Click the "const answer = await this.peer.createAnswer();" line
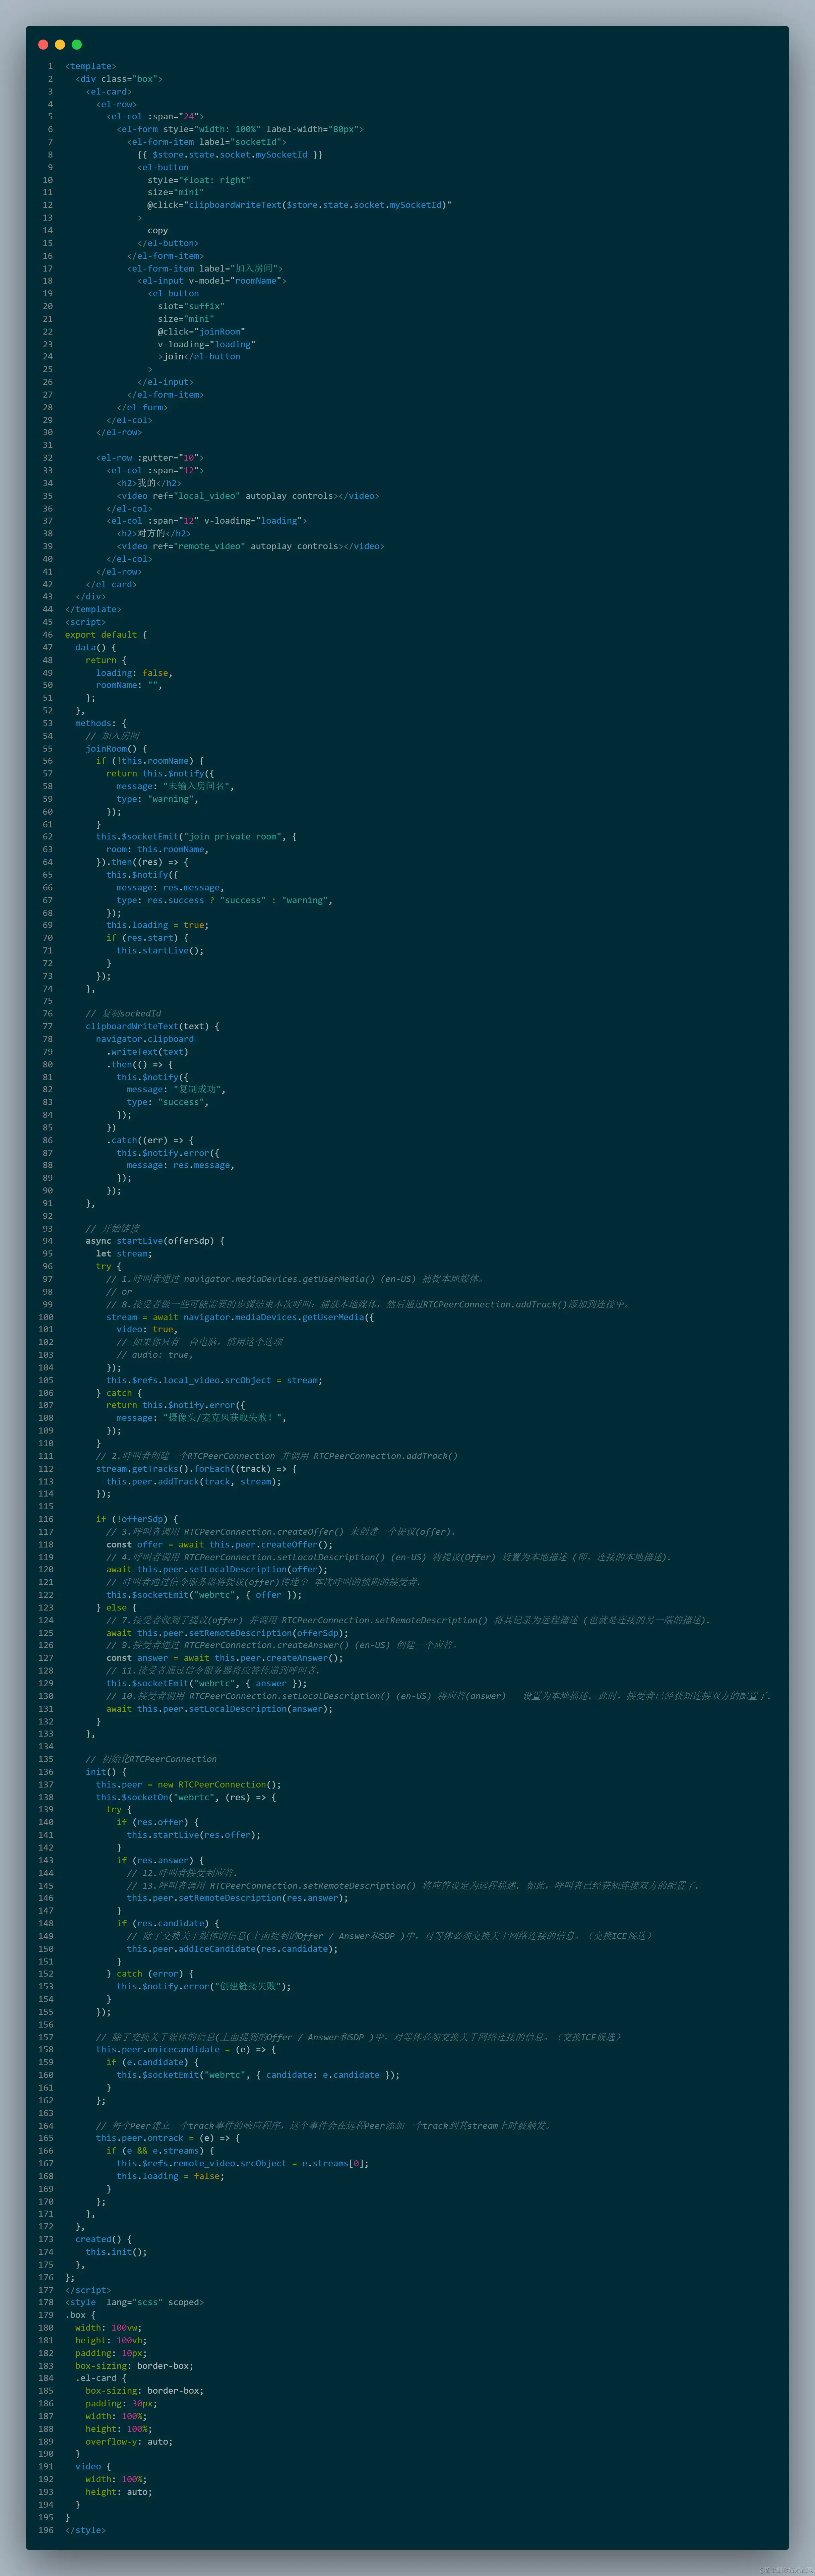This screenshot has height=2576, width=815. tap(225, 1658)
